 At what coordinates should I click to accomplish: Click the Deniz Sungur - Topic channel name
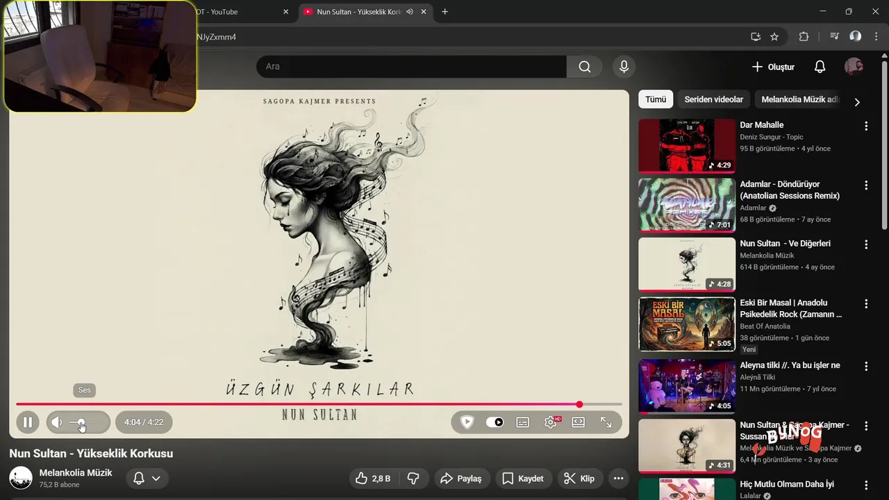[x=771, y=137]
